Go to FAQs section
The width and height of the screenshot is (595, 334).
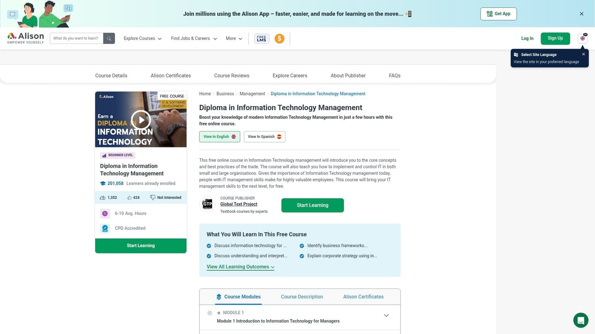pyautogui.click(x=395, y=76)
